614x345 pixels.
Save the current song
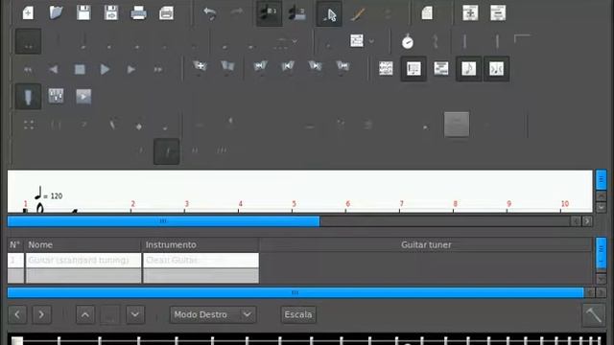pyautogui.click(x=83, y=12)
